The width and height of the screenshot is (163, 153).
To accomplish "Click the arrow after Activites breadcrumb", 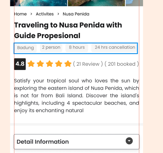I will coord(58,14).
